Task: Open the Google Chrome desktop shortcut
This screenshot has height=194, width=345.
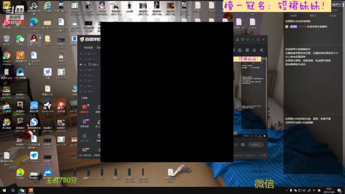Action: pos(6,58)
